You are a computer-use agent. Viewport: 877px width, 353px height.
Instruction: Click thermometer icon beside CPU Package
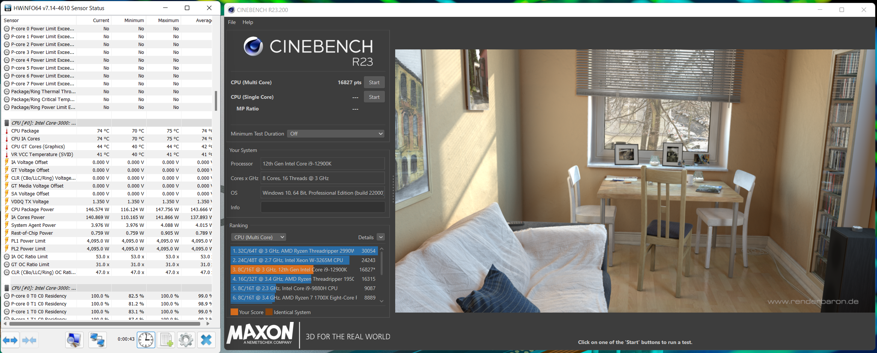(x=6, y=131)
